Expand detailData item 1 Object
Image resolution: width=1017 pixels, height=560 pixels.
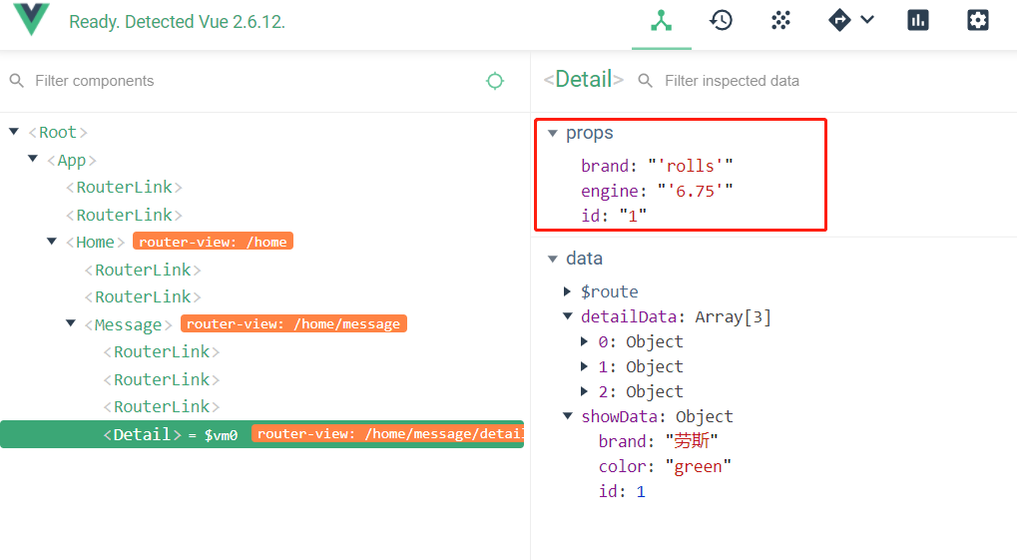585,366
